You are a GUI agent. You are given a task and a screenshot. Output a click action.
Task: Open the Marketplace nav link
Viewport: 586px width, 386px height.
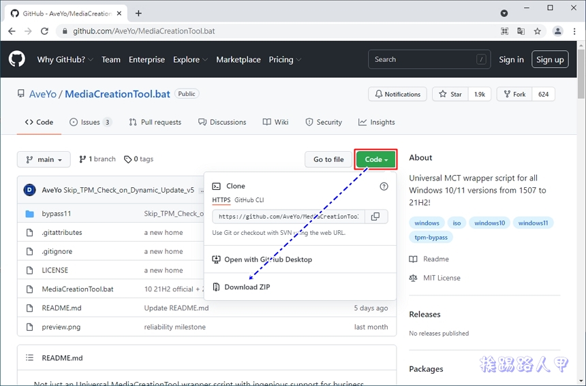238,59
